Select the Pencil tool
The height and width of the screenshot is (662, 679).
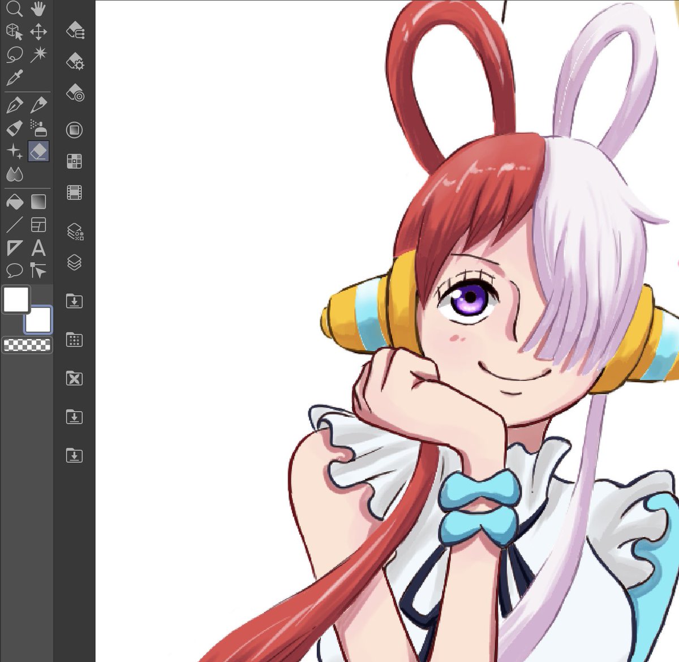click(x=38, y=105)
